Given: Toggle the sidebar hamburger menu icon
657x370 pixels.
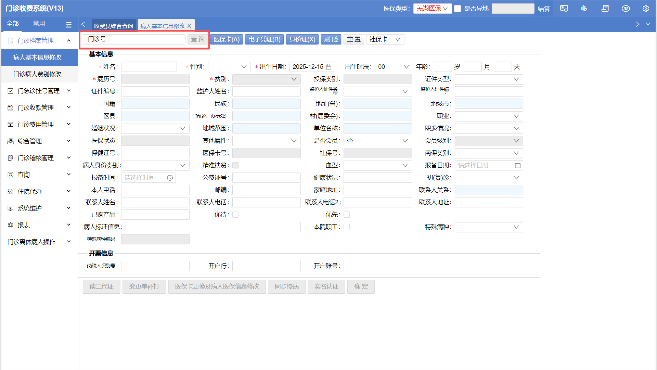Looking at the screenshot, I should point(68,25).
